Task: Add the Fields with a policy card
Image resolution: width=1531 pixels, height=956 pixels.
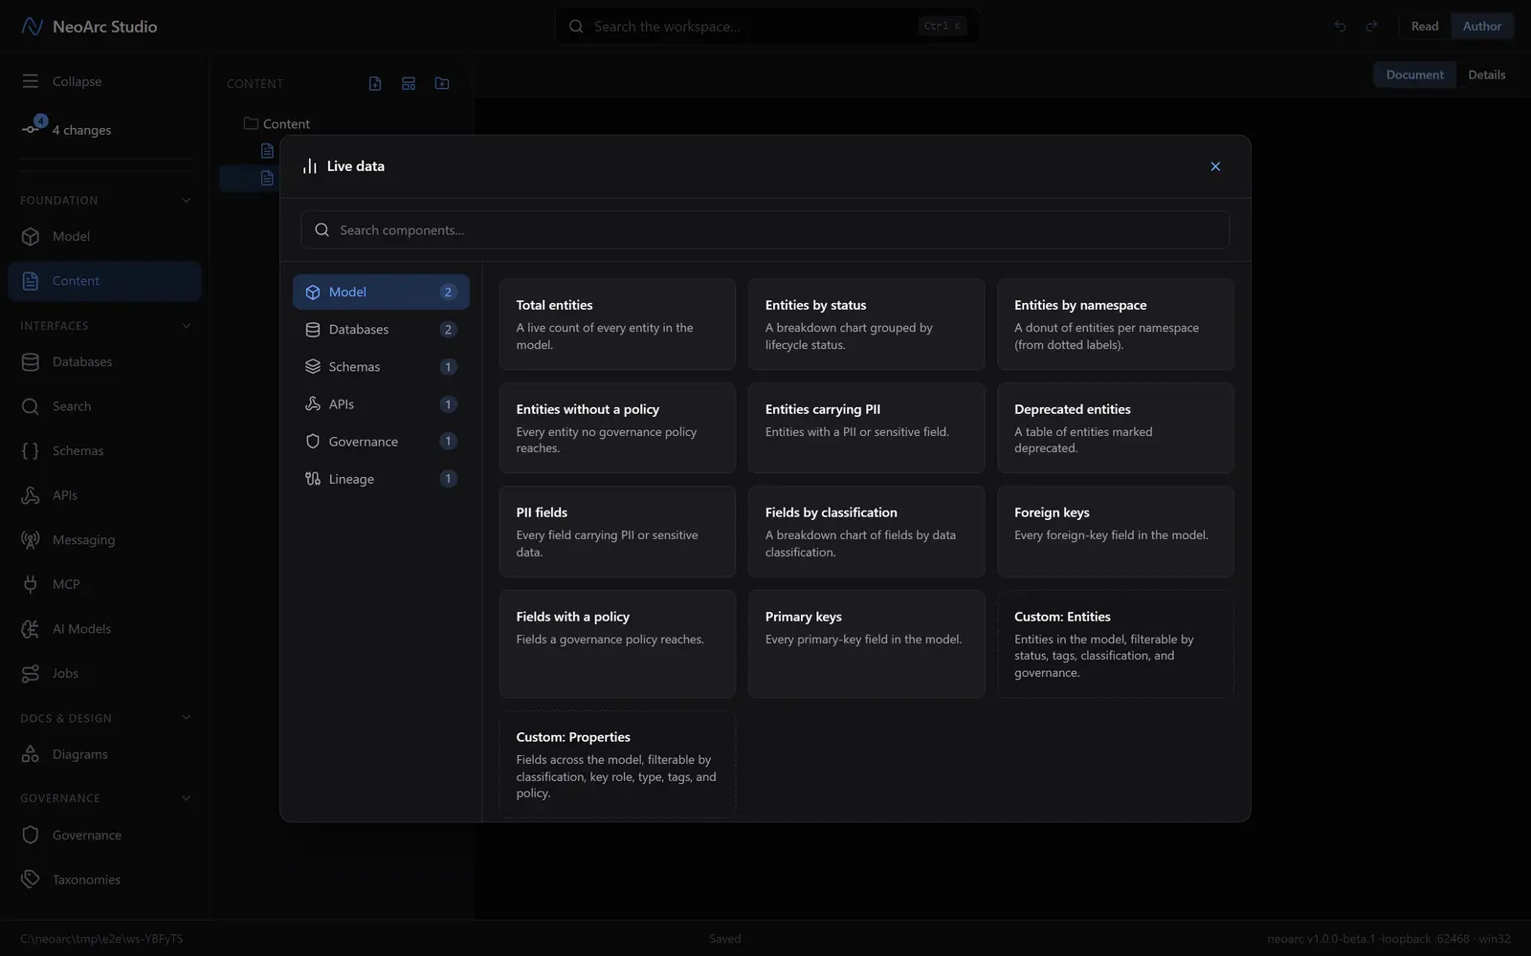Action: point(617,644)
